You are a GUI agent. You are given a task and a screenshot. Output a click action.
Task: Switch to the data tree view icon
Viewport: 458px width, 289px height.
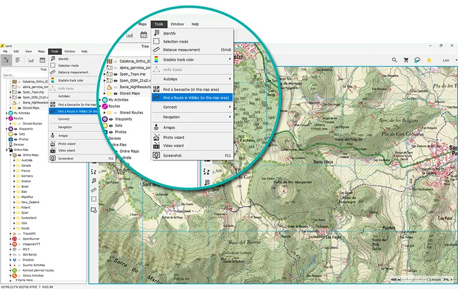6,60
